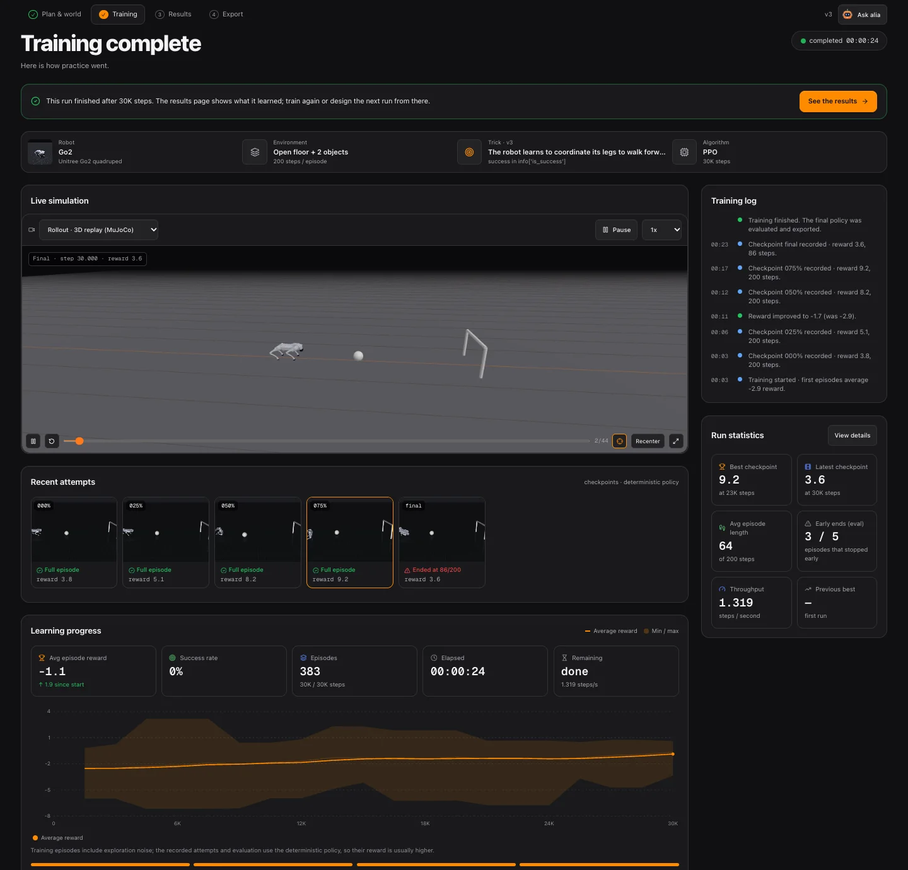This screenshot has height=870, width=908.
Task: Click the pause icon beside the timeline
Action: coord(33,441)
